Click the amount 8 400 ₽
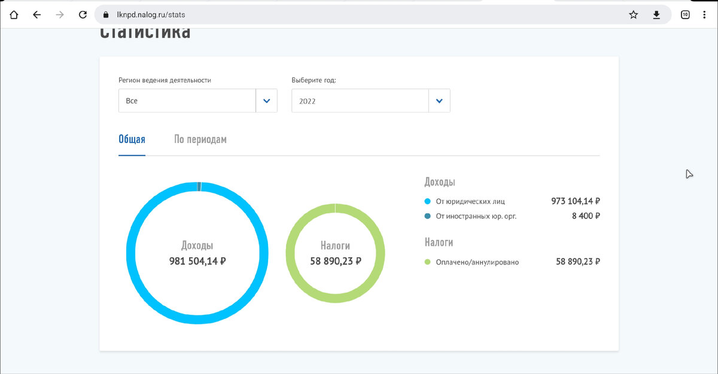The image size is (718, 374). 586,216
